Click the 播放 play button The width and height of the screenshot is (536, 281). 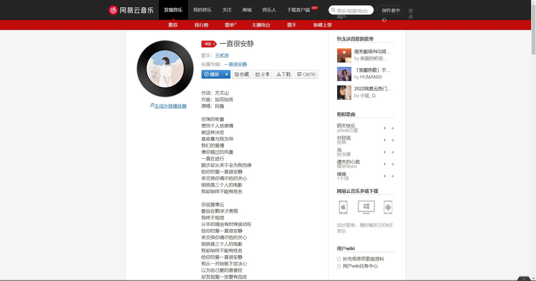211,74
